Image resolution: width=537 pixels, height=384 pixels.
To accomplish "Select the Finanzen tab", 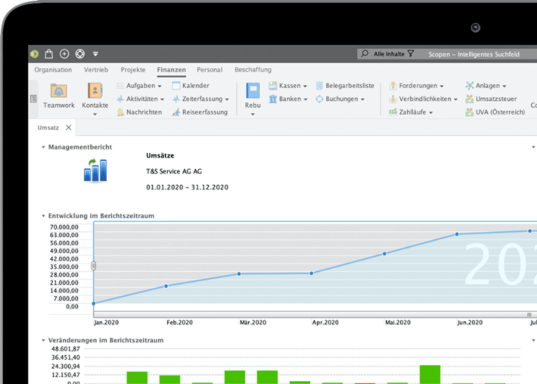I will click(171, 70).
